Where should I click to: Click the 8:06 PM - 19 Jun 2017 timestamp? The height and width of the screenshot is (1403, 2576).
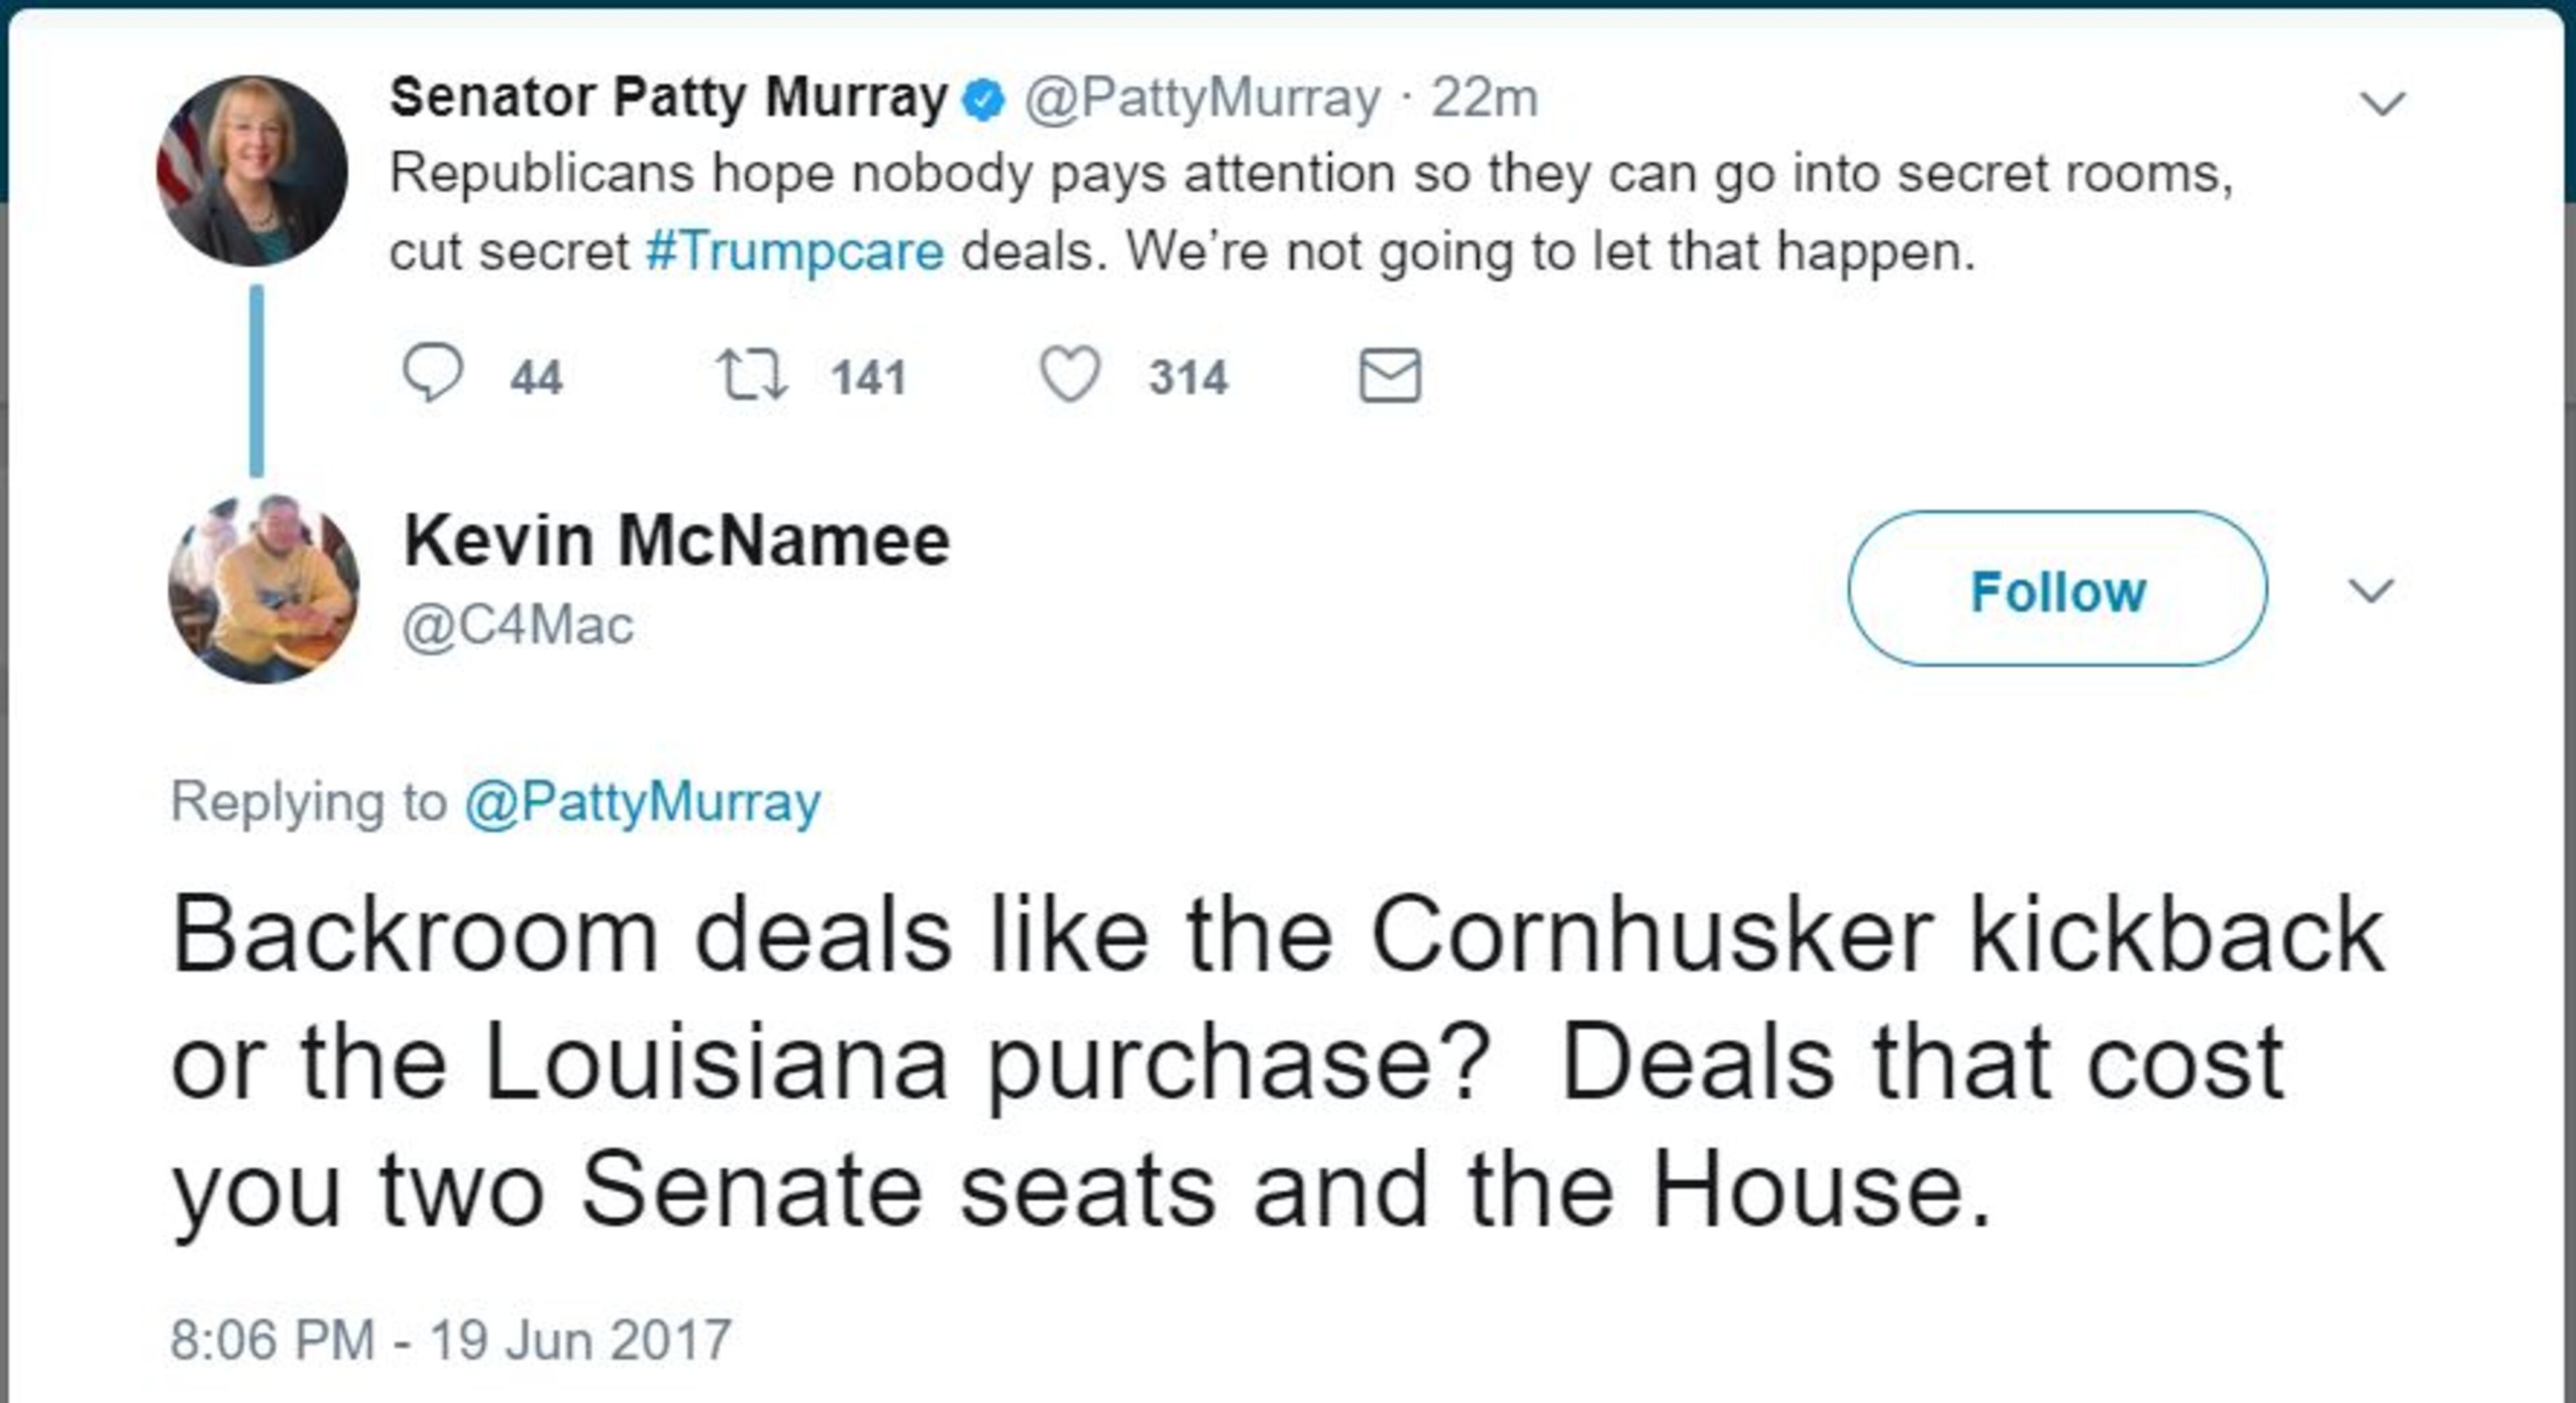coord(451,1339)
